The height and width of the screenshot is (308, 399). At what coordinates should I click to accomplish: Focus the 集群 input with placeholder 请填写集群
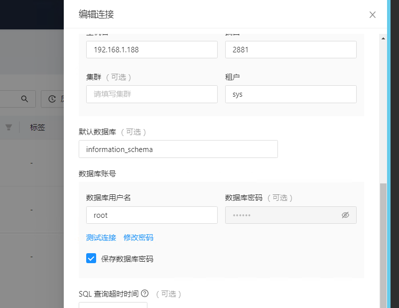(x=151, y=94)
